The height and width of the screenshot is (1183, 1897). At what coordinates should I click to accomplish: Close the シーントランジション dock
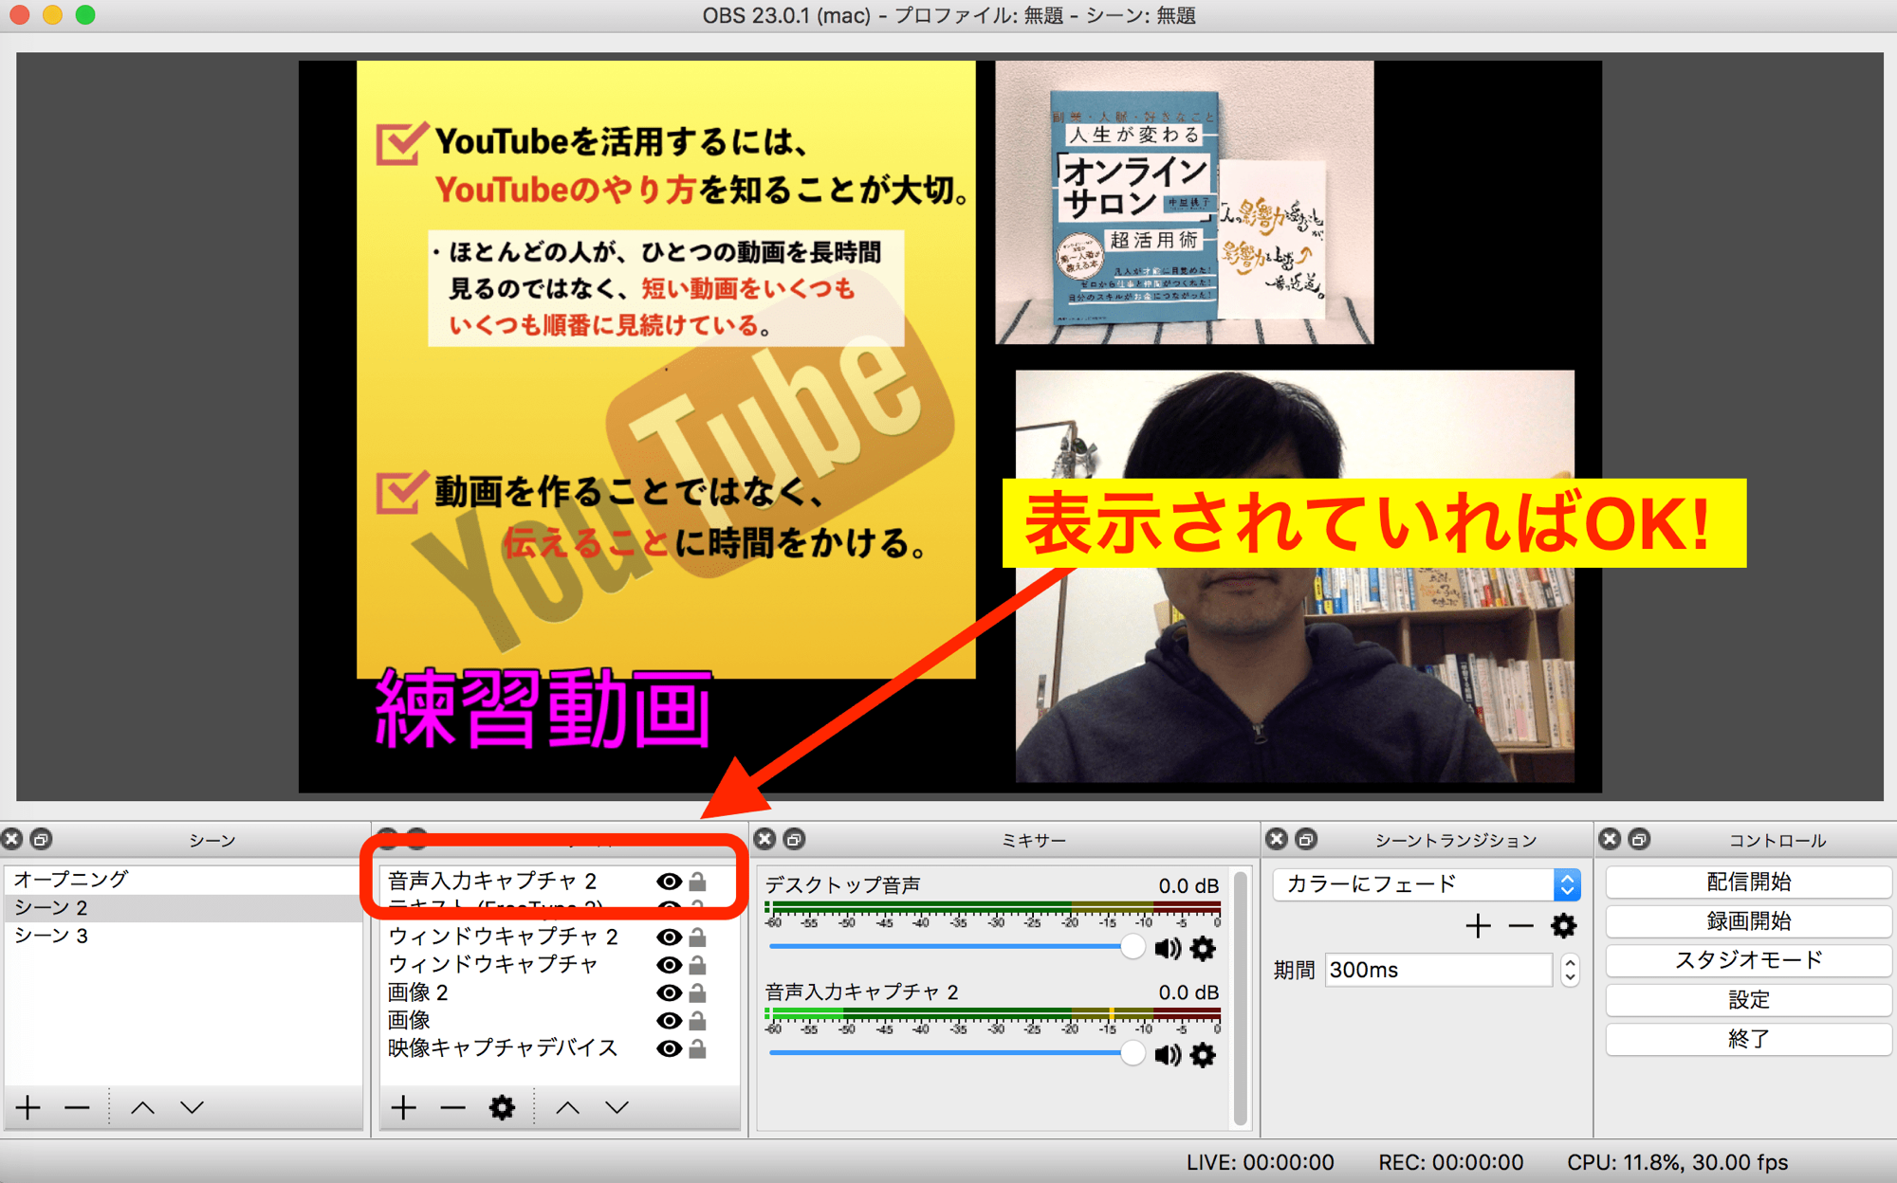point(1277,839)
